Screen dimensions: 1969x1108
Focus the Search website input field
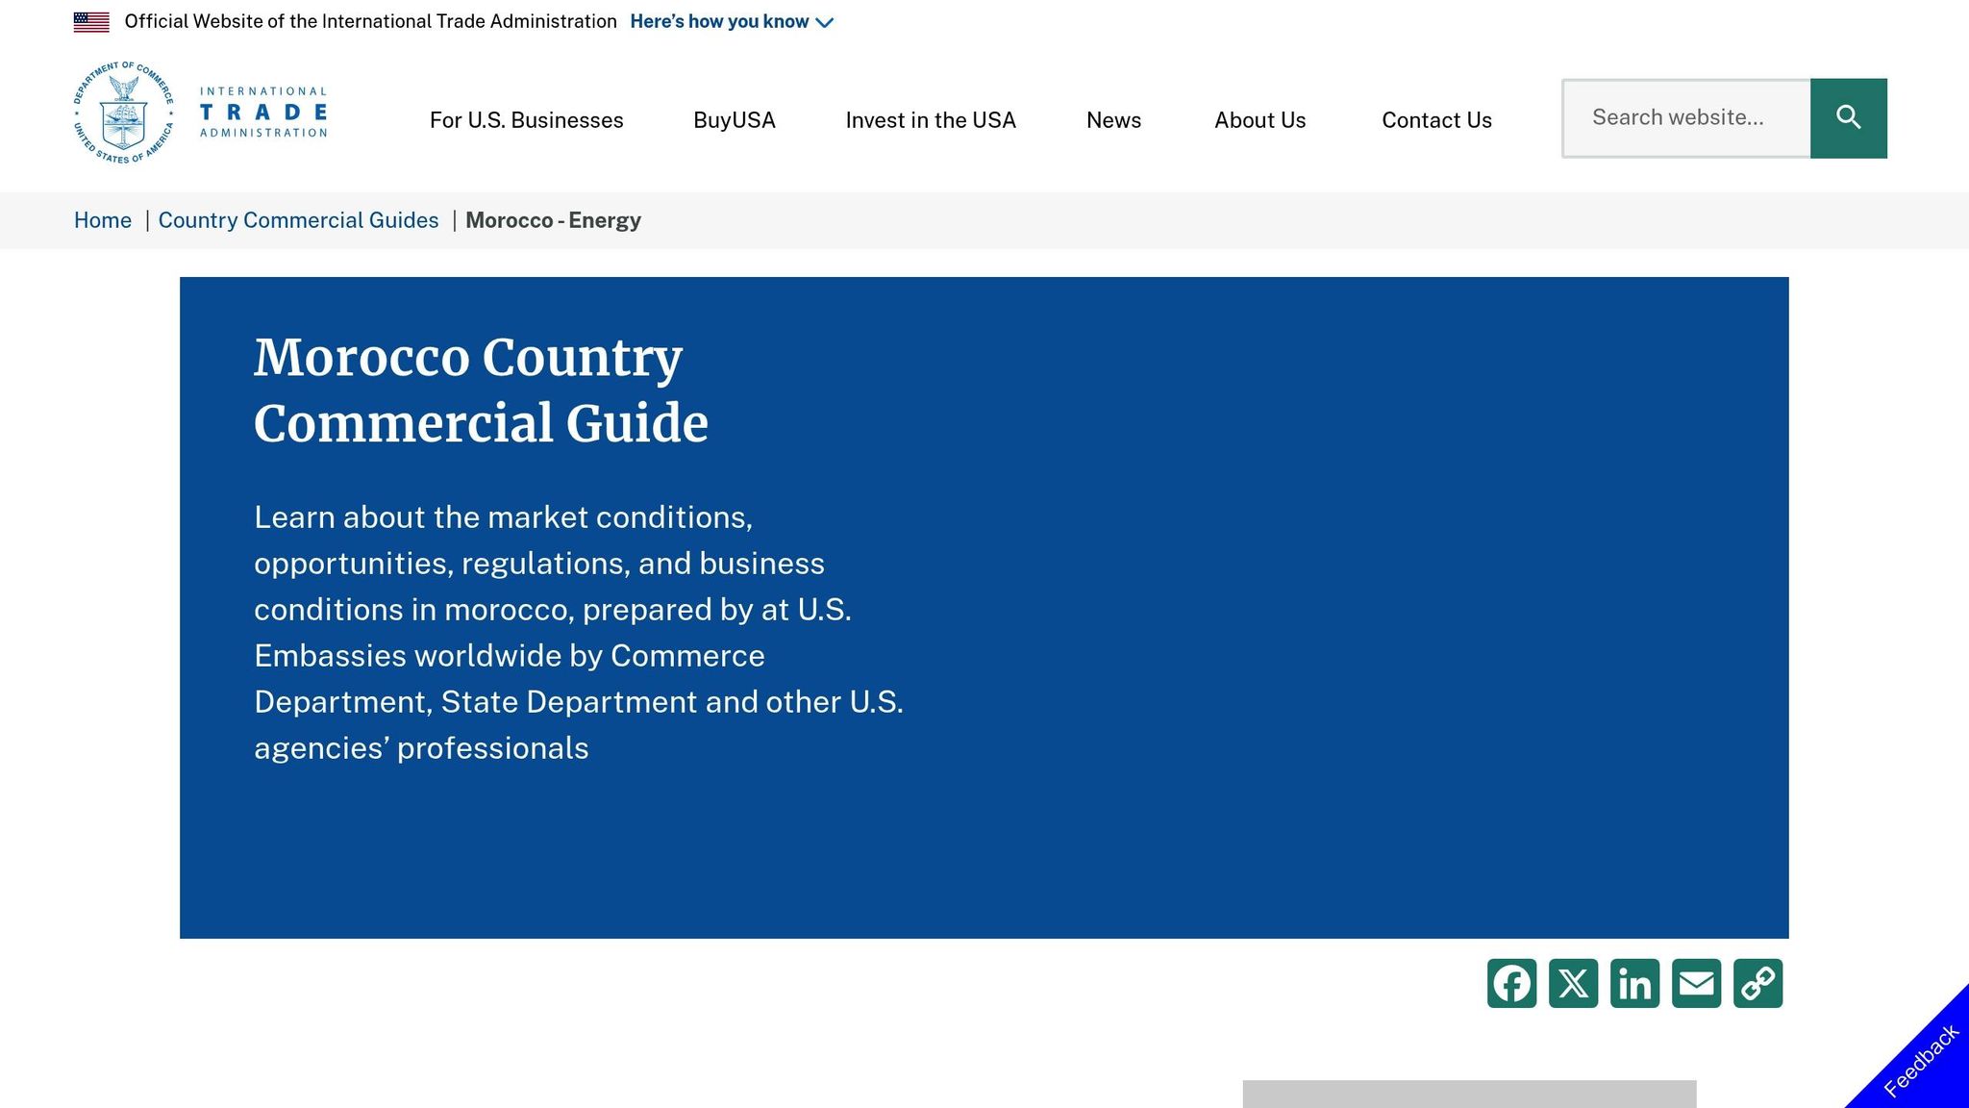(1686, 117)
